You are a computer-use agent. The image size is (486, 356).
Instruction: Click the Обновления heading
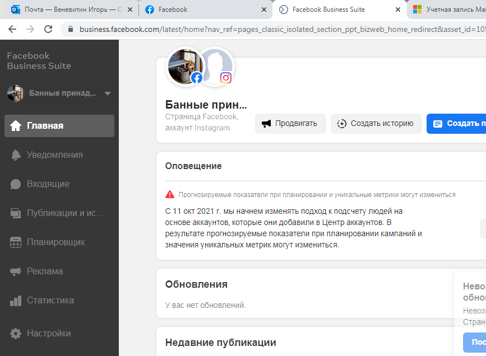pos(196,284)
